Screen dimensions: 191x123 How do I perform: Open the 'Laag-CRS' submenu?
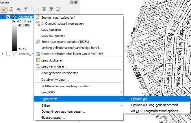(78, 92)
